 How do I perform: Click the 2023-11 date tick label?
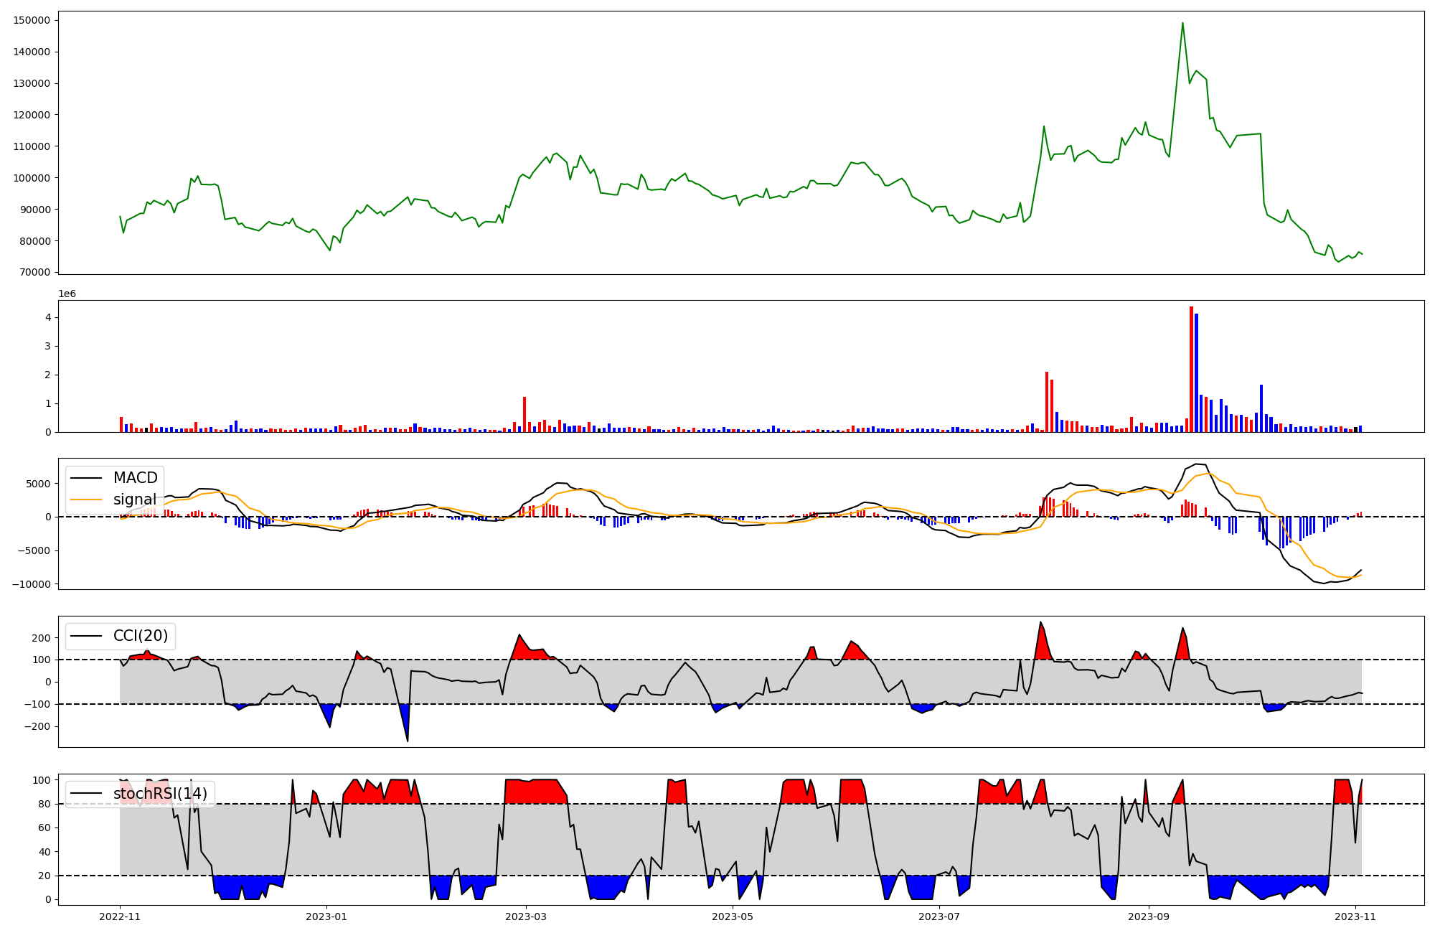(x=1355, y=916)
